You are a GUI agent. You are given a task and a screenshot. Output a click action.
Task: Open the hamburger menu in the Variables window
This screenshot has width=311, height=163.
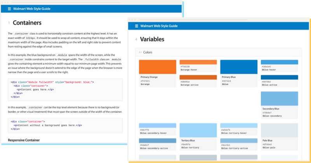coord(136,26)
